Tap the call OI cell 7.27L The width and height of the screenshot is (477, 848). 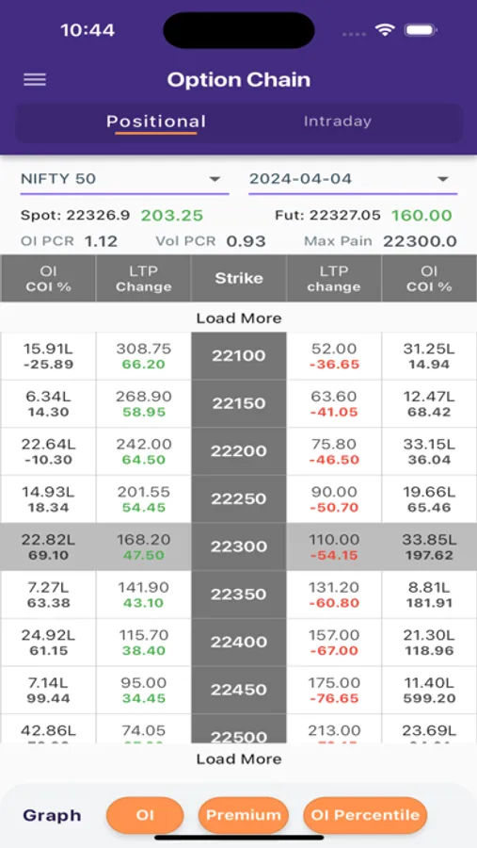pos(48,594)
